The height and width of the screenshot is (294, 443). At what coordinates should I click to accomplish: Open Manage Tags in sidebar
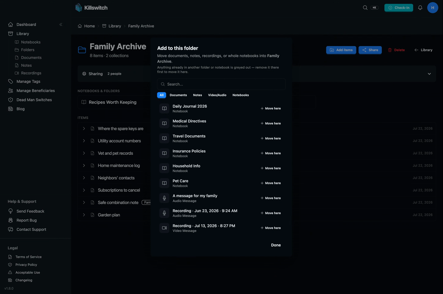[x=28, y=81]
